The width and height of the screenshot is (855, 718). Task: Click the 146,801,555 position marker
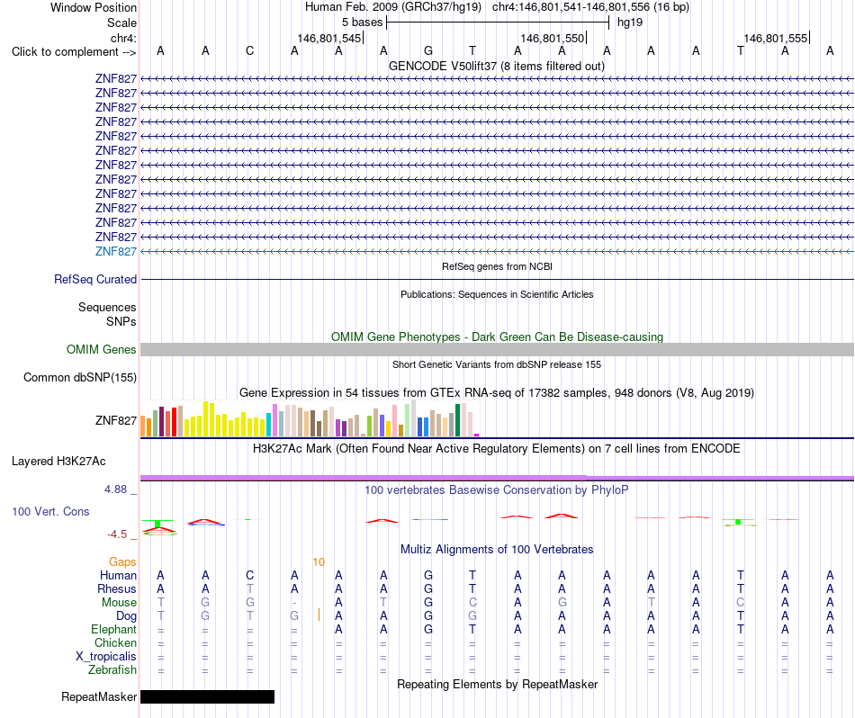click(776, 38)
